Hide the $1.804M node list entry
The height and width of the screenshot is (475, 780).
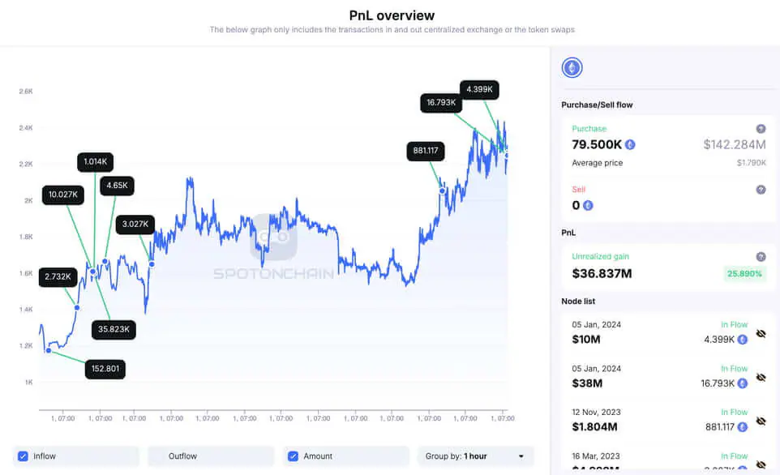[760, 422]
